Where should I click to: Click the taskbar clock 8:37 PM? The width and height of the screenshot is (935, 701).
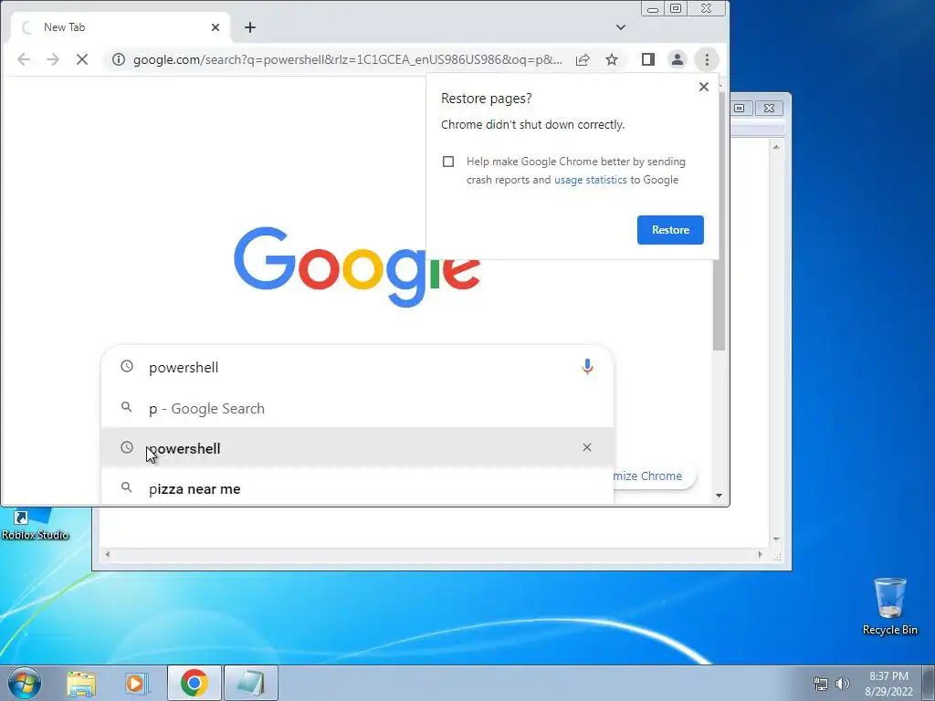(888, 676)
